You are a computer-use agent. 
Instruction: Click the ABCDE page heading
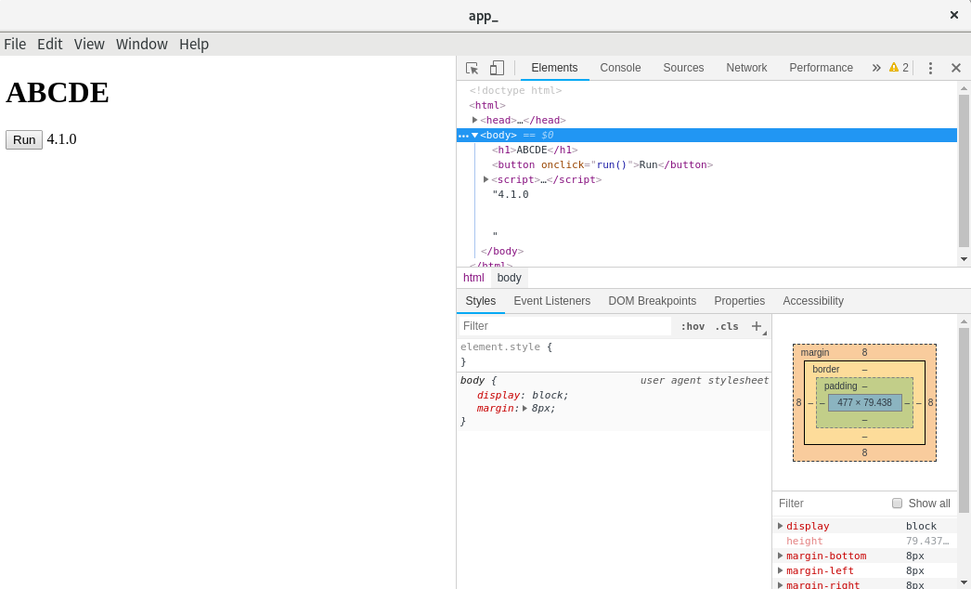coord(57,92)
